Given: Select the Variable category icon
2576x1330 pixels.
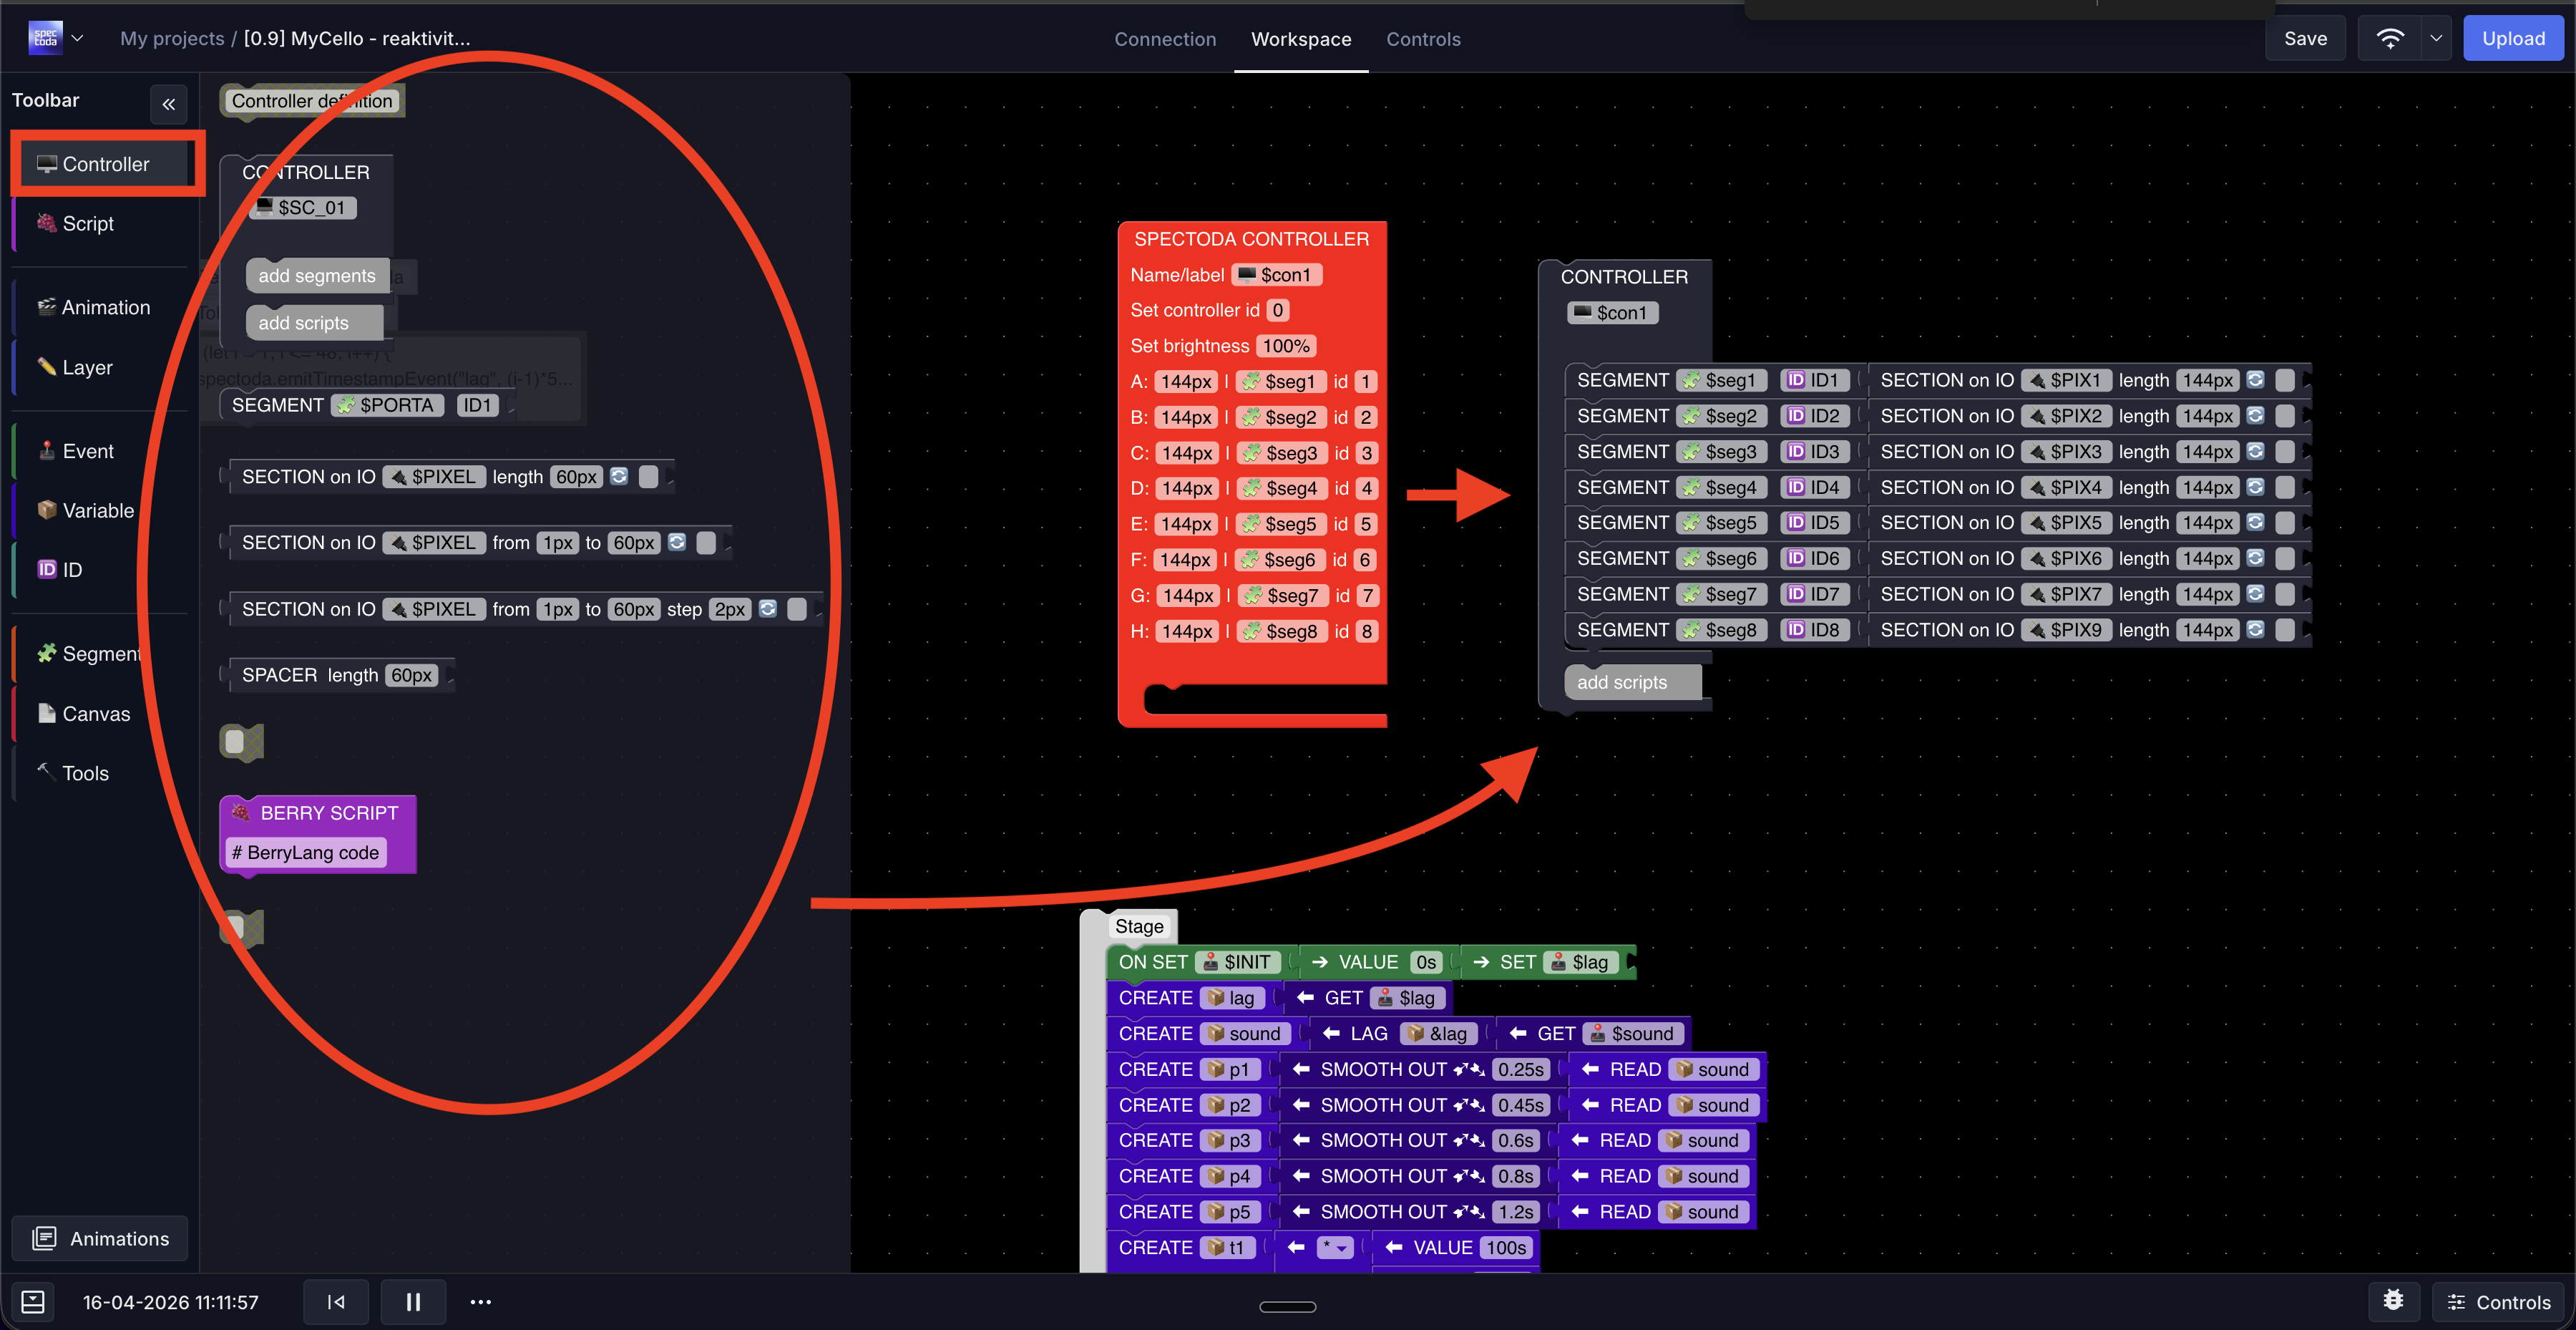Looking at the screenshot, I should pos(47,510).
